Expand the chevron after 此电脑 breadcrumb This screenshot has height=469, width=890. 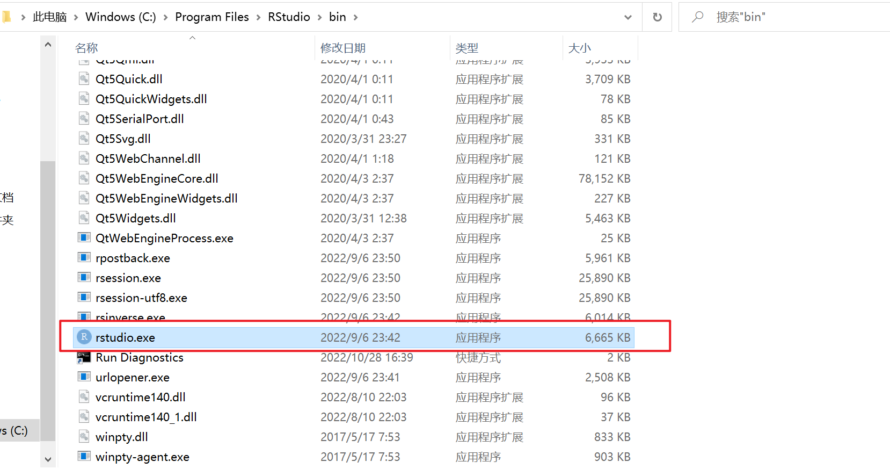coord(76,17)
